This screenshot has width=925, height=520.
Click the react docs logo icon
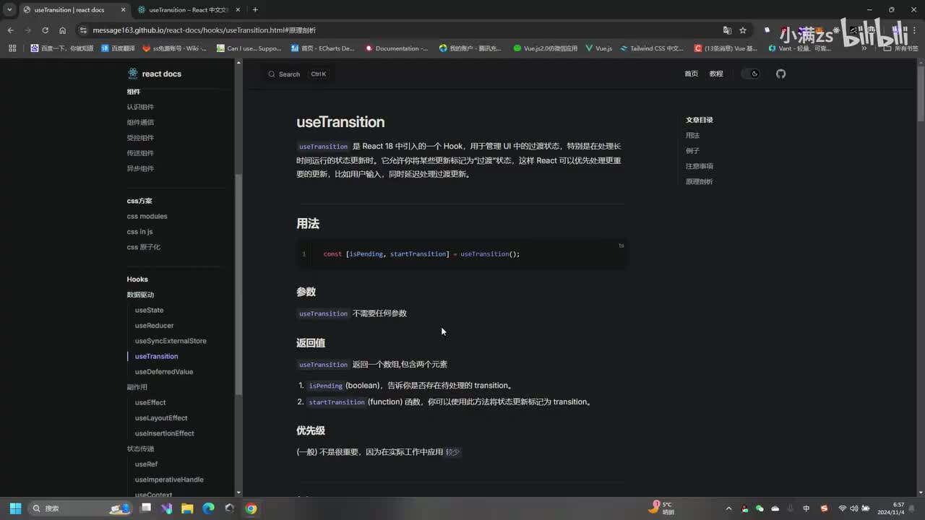click(x=132, y=74)
